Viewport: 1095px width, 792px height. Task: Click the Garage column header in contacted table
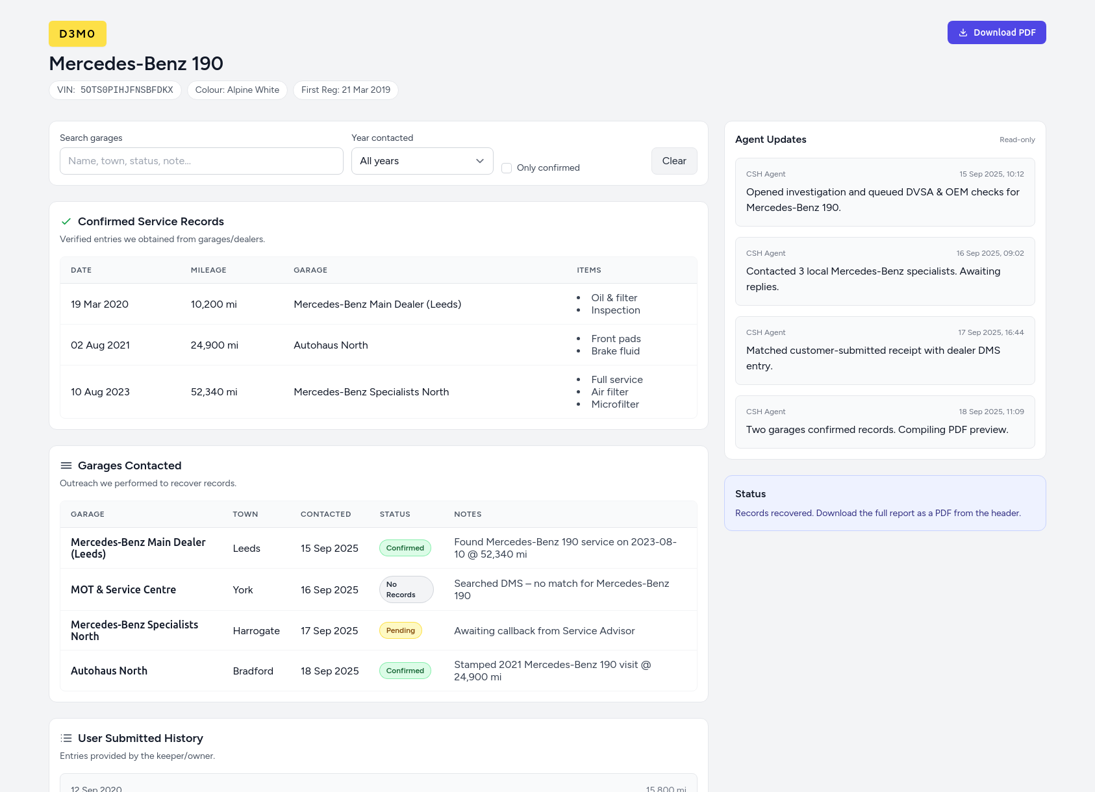88,514
